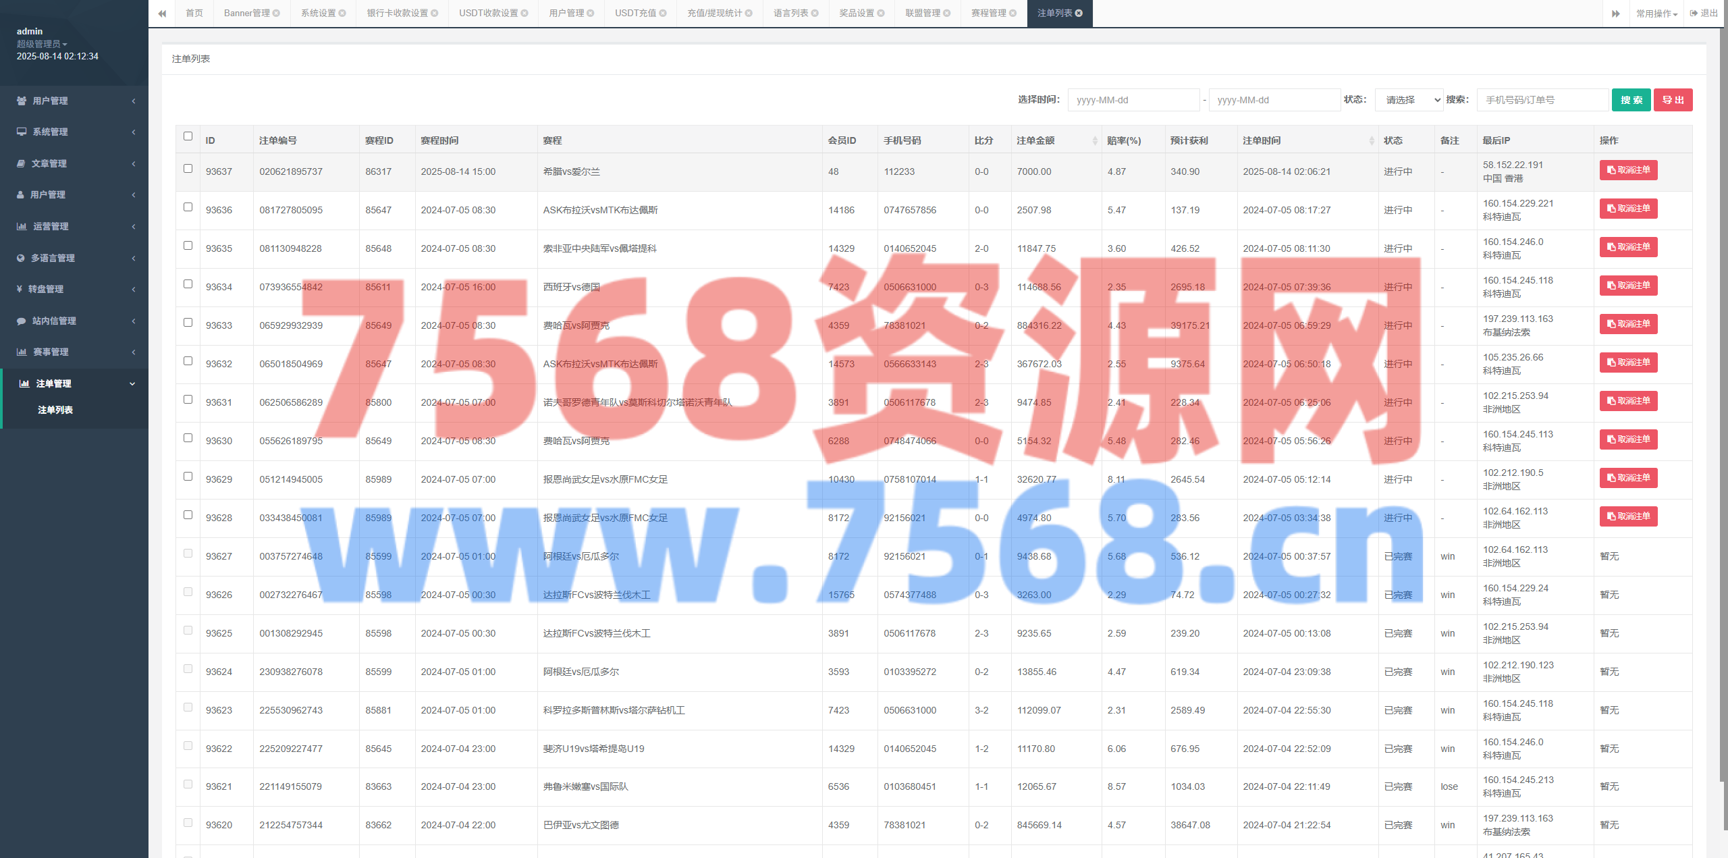
Task: Click 取消注单 for order 93636
Action: coord(1628,209)
